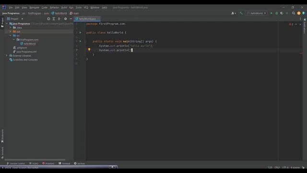Open the Tools menu
Viewport: 307px width, 173px height.
[x=79, y=8]
